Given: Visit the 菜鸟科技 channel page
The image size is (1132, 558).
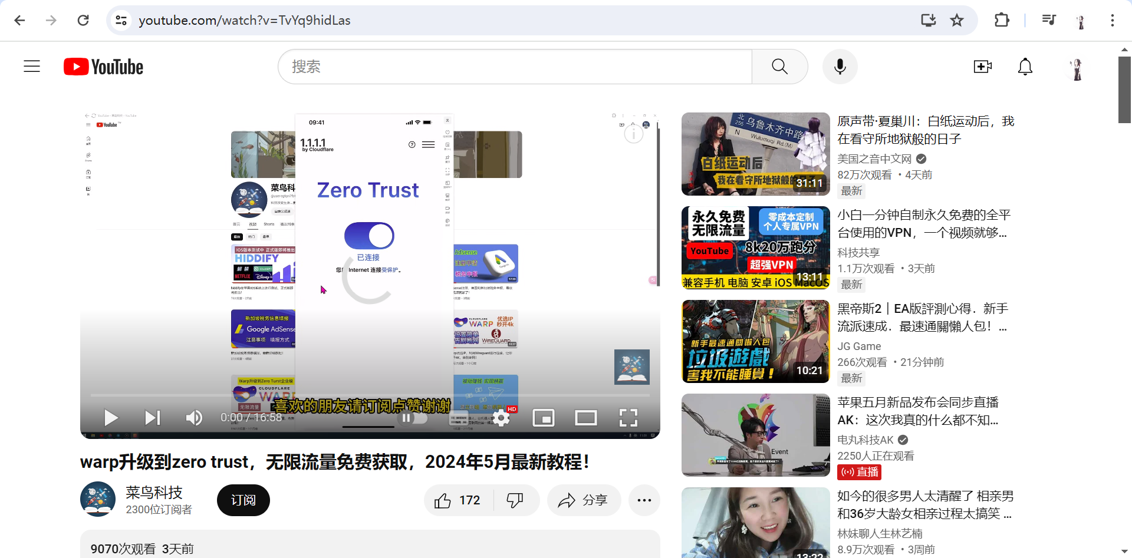Looking at the screenshot, I should [x=154, y=493].
